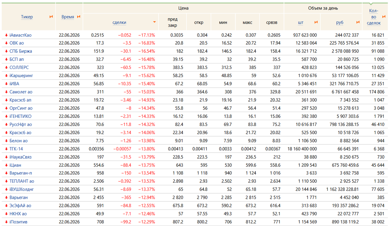Image resolution: width=389 pixels, height=226 pixels.
Task: Open the СОЛЛЕРС ticker link
Action: click(x=19, y=67)
